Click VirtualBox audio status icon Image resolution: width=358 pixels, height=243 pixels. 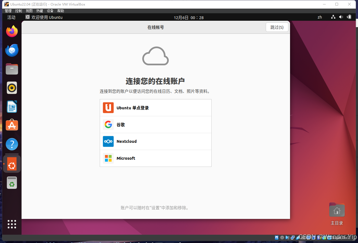pyautogui.click(x=287, y=237)
